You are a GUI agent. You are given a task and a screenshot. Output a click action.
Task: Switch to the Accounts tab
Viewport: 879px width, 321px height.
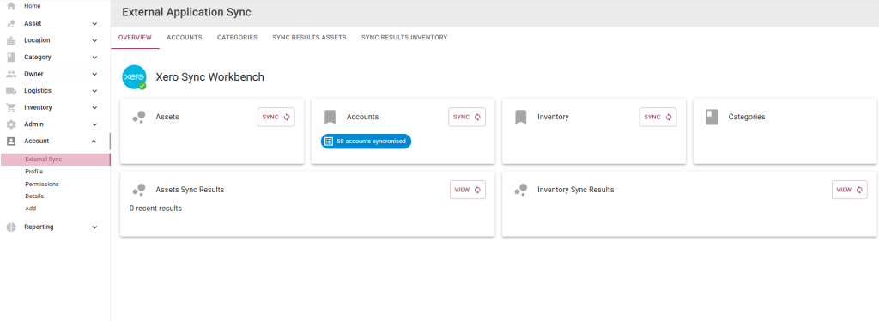pos(185,38)
